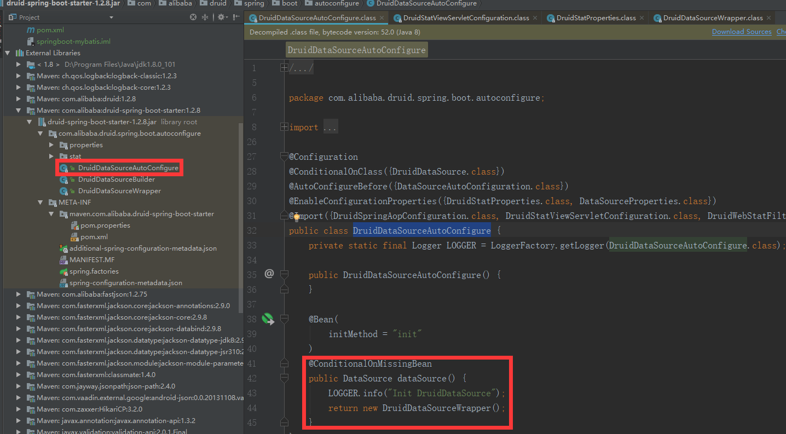The image size is (786, 434).
Task: Click the DruidDataSourceAutoConfigure class icon in tree
Action: [x=63, y=168]
